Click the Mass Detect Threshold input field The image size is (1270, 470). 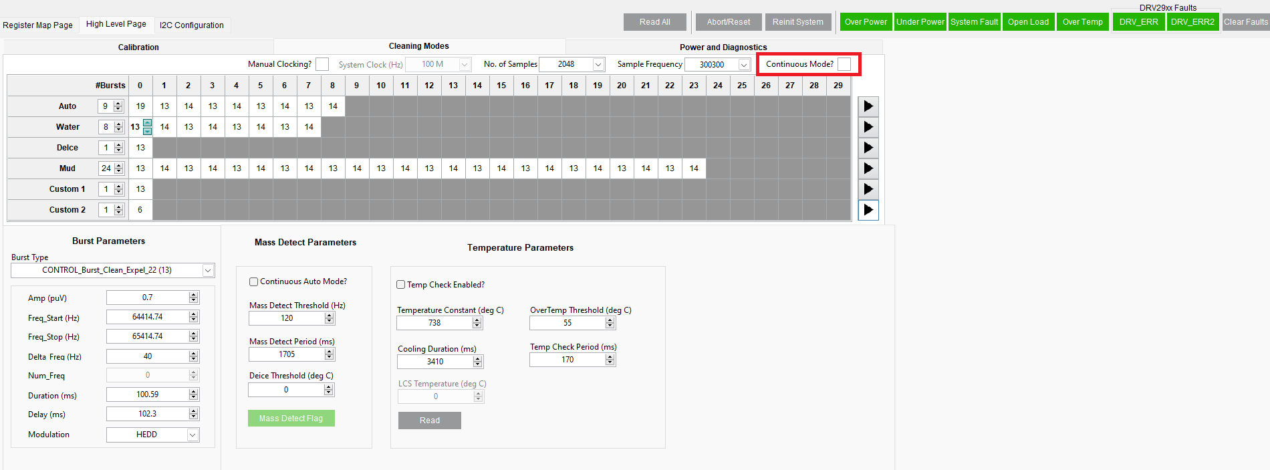coord(287,318)
